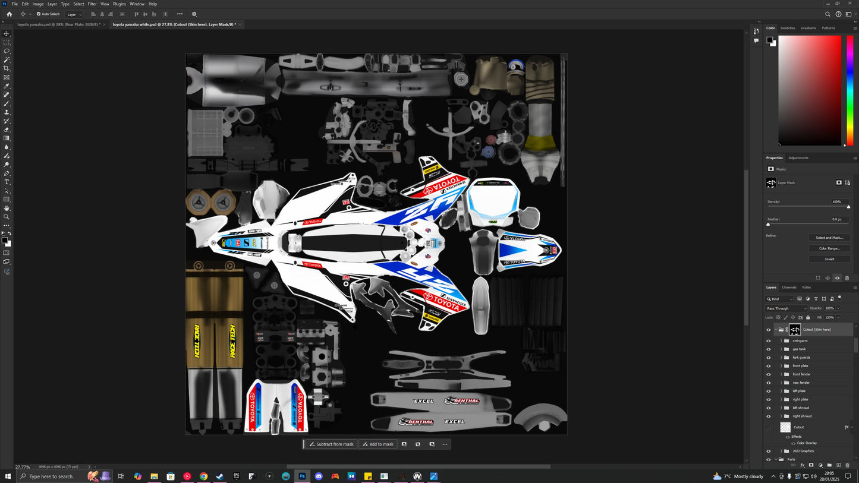The height and width of the screenshot is (483, 859).
Task: Hide the swingarm layer group
Action: pyautogui.click(x=768, y=340)
